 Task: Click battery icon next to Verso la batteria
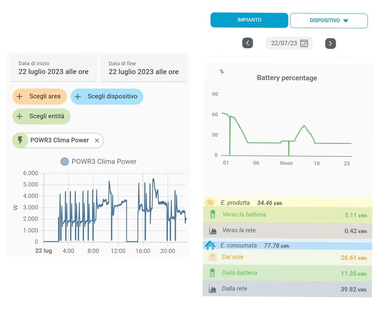coord(212,214)
